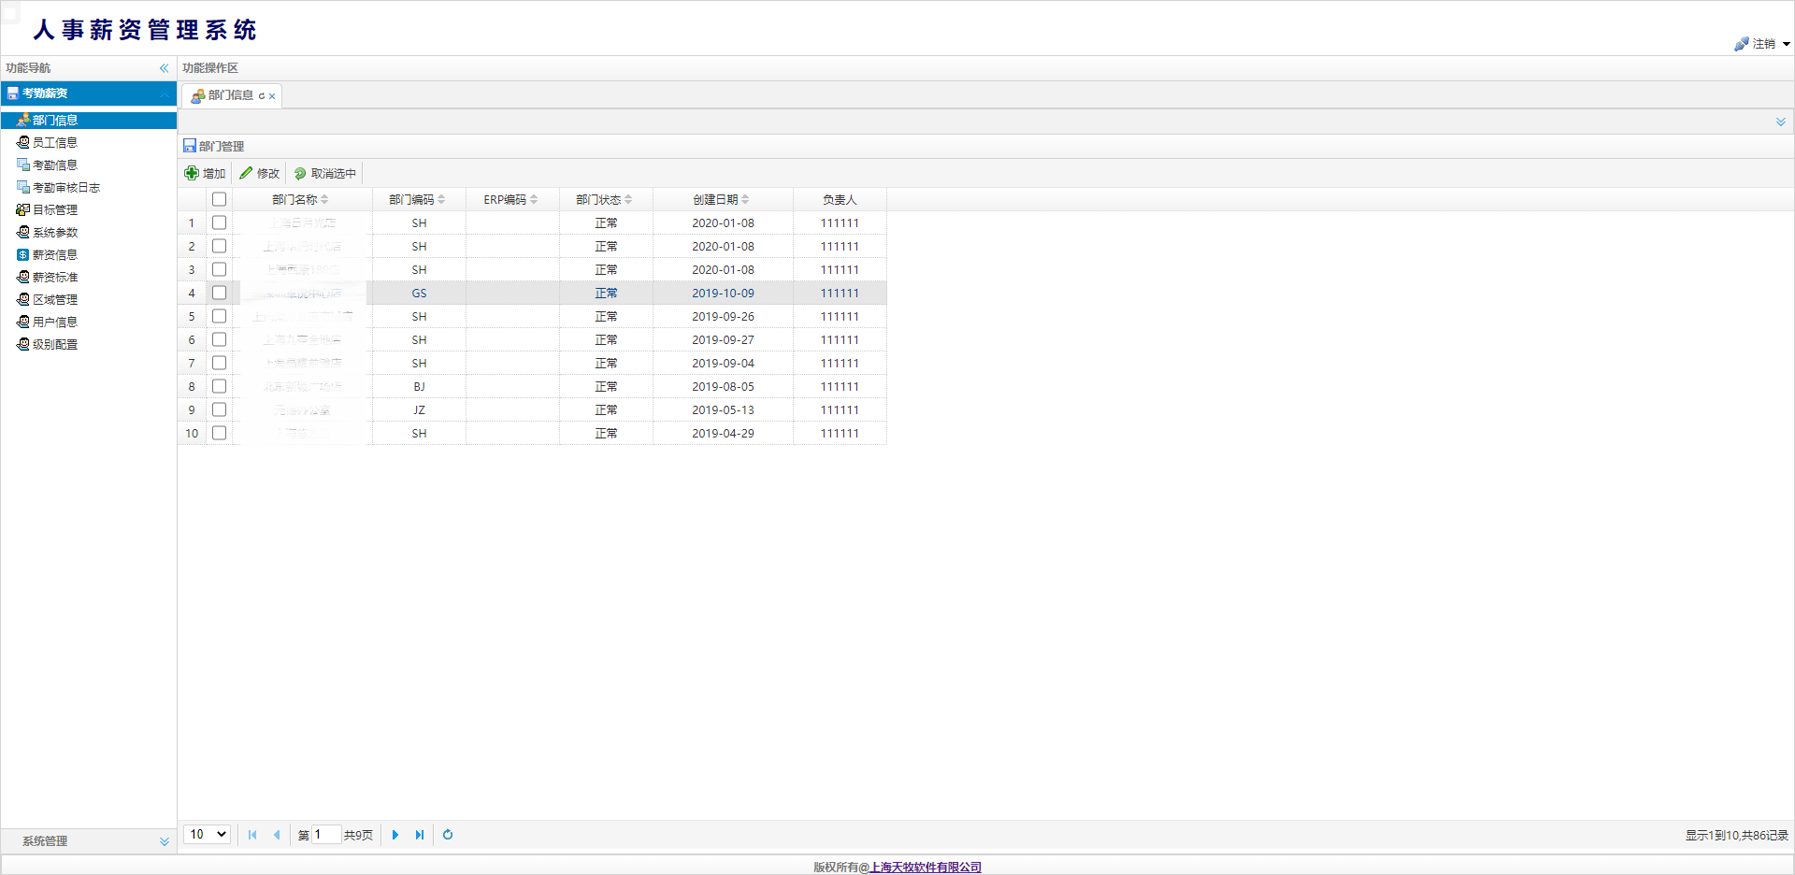Click the refresh icon in pagination bar

tap(448, 835)
